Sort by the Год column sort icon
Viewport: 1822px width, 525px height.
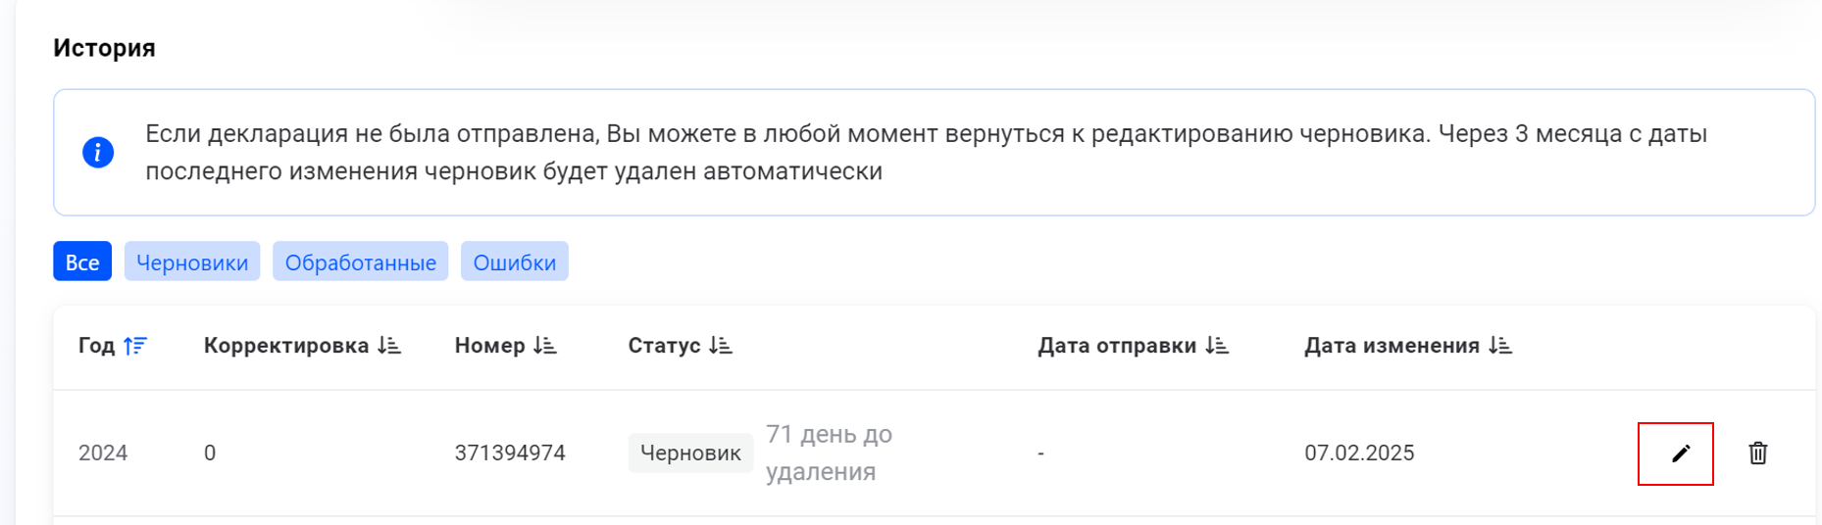coord(135,346)
